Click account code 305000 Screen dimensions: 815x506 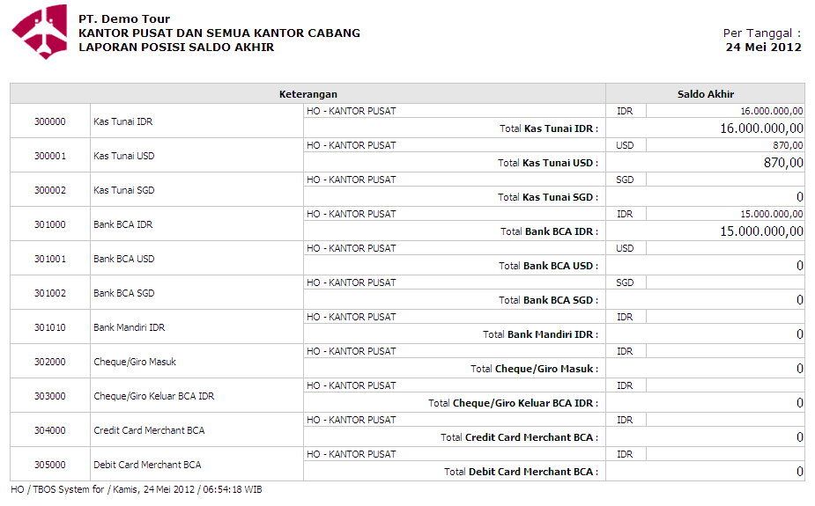coord(49,465)
